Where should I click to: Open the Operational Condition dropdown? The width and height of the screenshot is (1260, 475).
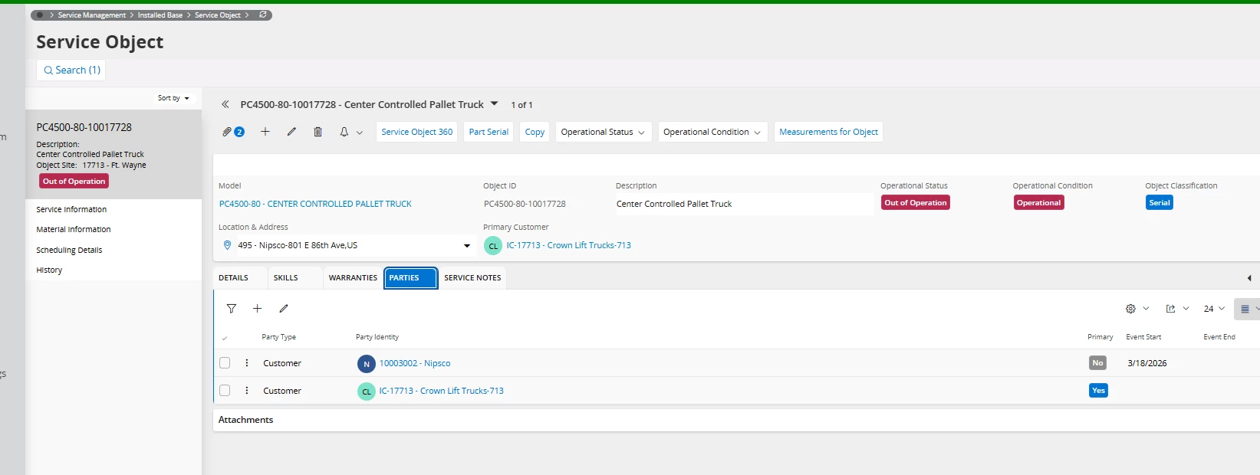(711, 132)
